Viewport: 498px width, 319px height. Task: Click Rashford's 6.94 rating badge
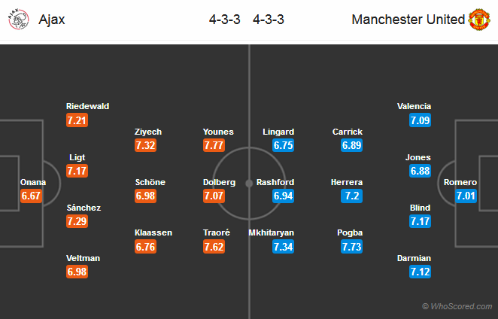point(283,196)
